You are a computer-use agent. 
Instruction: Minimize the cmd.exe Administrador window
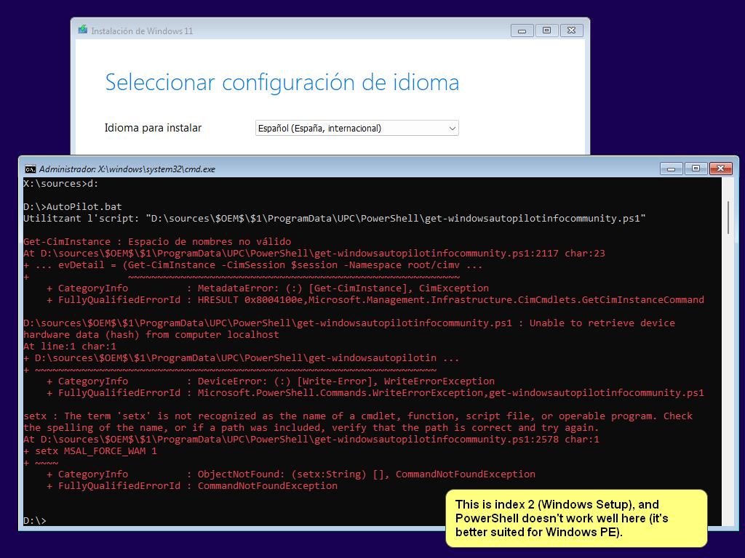[x=672, y=169]
